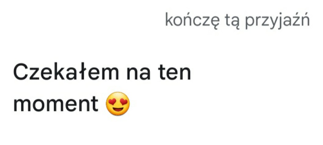Viewport: 323px width, 145px height.
Task: Tap the right heart eye of the emoji
Action: coord(123,102)
